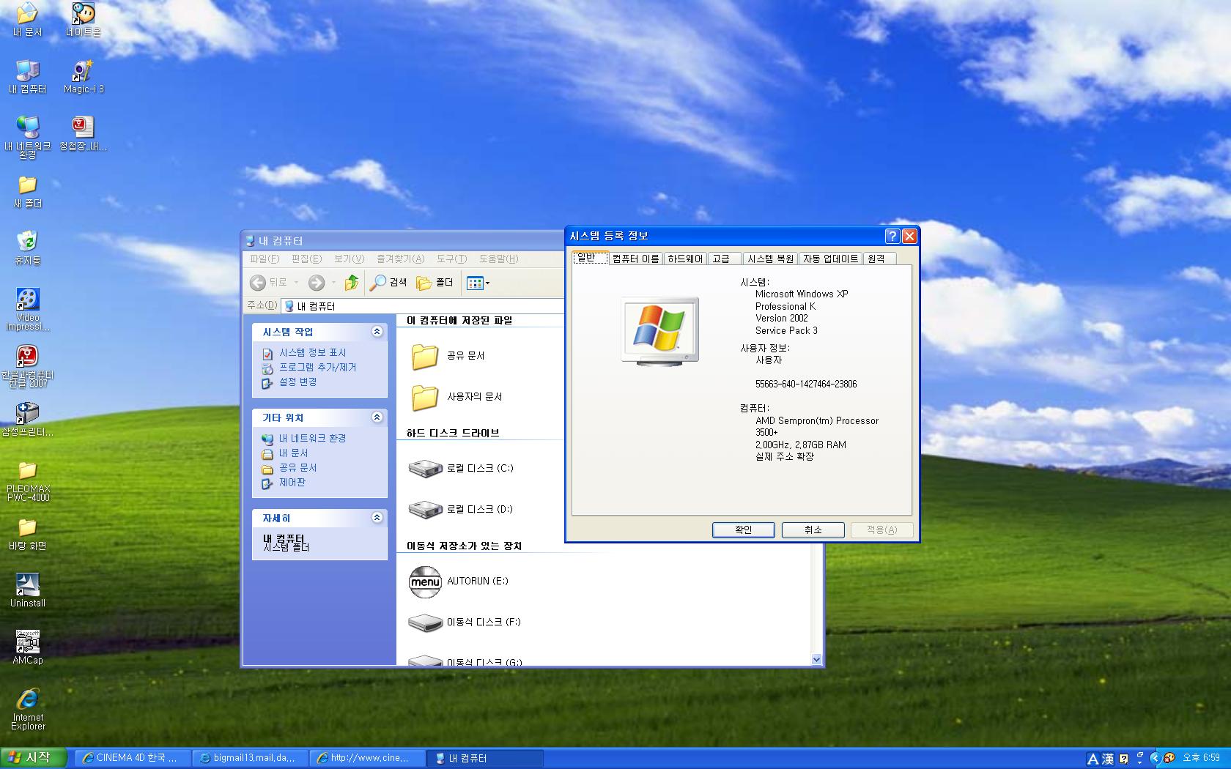The width and height of the screenshot is (1231, 769).
Task: Select the AUTORUN (E:) drive
Action: pyautogui.click(x=459, y=582)
